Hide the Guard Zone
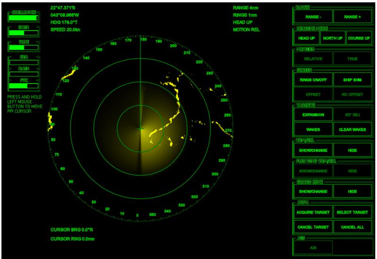The height and width of the screenshot is (259, 377). pos(352,192)
